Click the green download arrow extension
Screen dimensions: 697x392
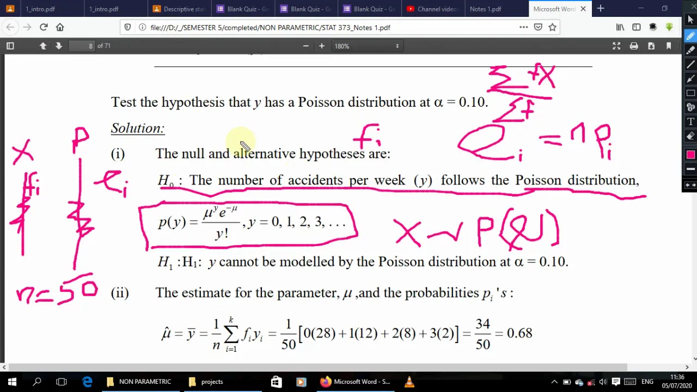(x=669, y=27)
